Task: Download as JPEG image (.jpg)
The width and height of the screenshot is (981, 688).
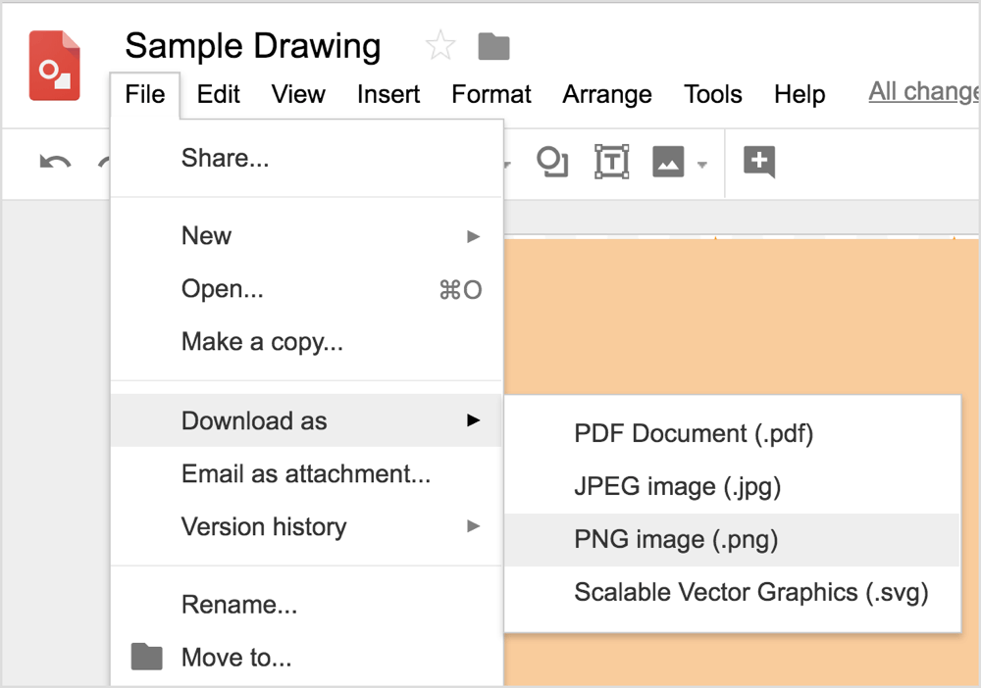Action: [x=732, y=487]
